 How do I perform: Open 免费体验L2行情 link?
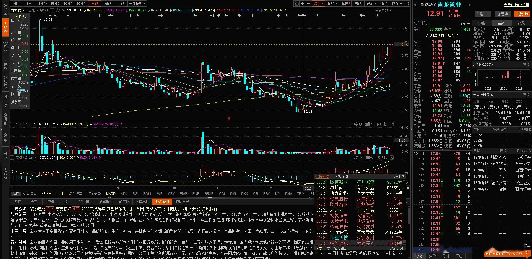(x=516, y=5)
